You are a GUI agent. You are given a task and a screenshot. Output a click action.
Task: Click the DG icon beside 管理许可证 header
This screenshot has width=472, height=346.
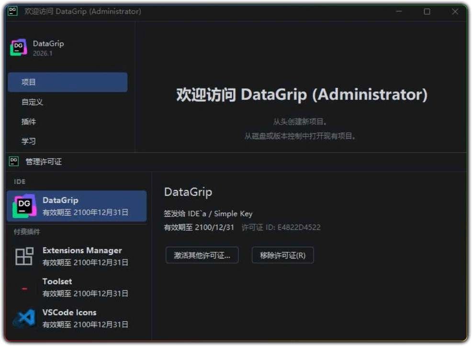pyautogui.click(x=13, y=162)
